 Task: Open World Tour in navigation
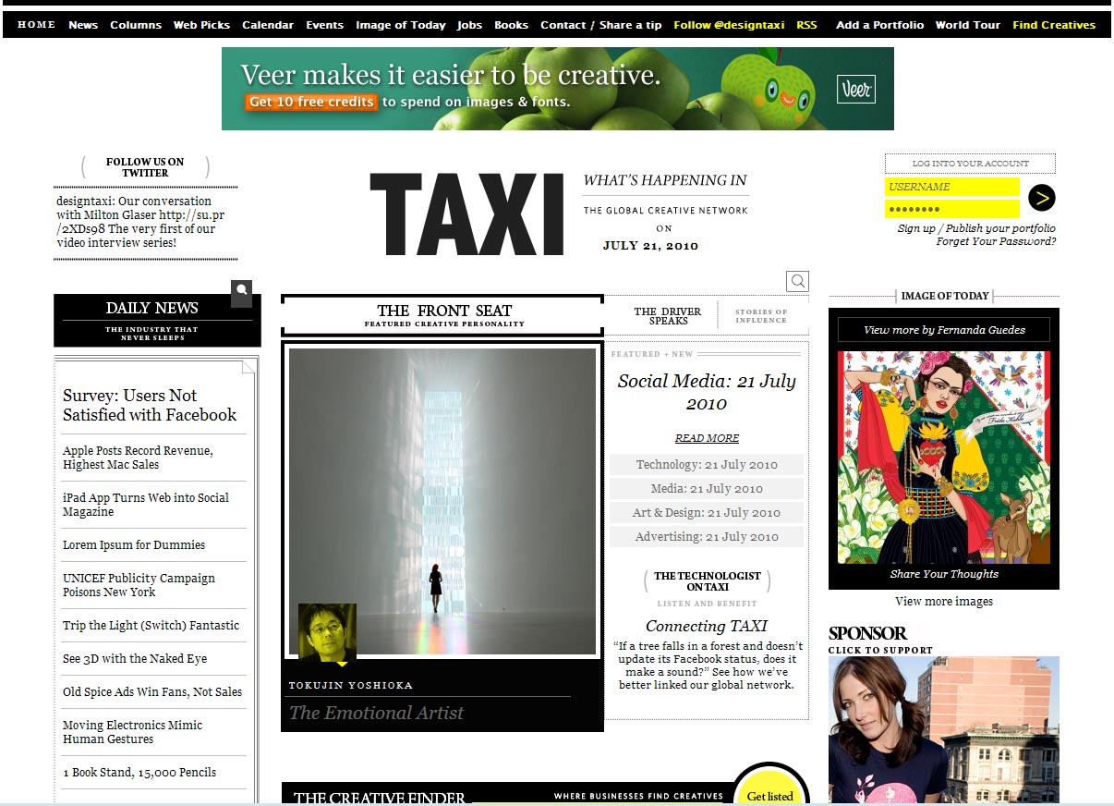coord(967,25)
